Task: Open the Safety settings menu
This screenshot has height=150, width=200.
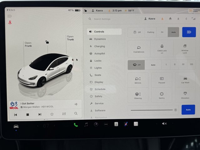Action: point(96,96)
